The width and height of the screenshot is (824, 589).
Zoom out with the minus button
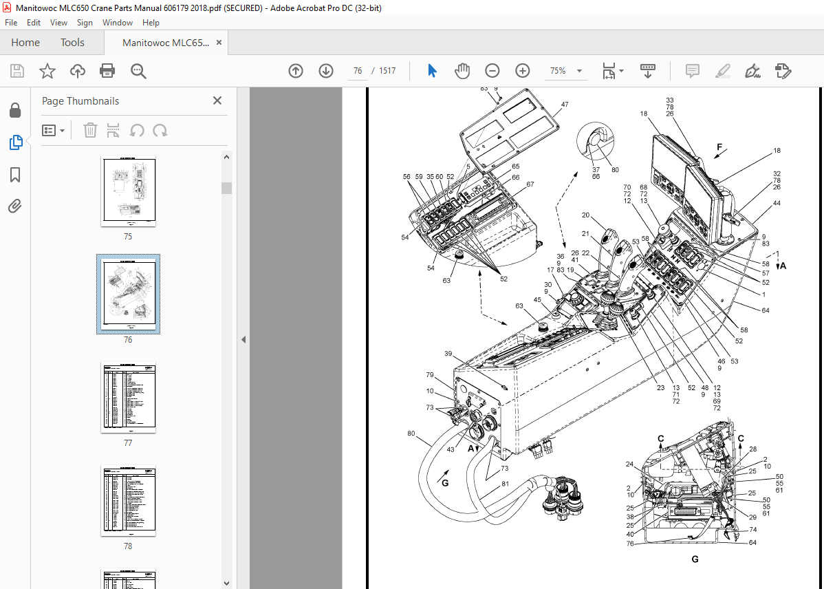coord(492,71)
